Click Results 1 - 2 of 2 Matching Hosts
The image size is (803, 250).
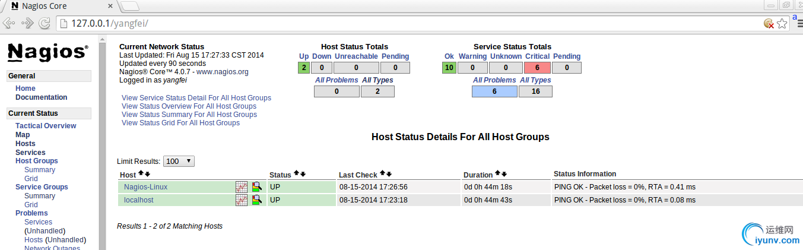click(170, 226)
